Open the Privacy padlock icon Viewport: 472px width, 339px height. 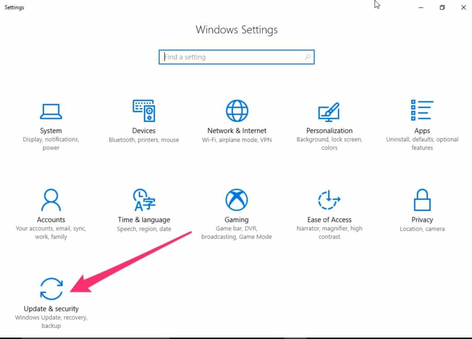click(422, 200)
